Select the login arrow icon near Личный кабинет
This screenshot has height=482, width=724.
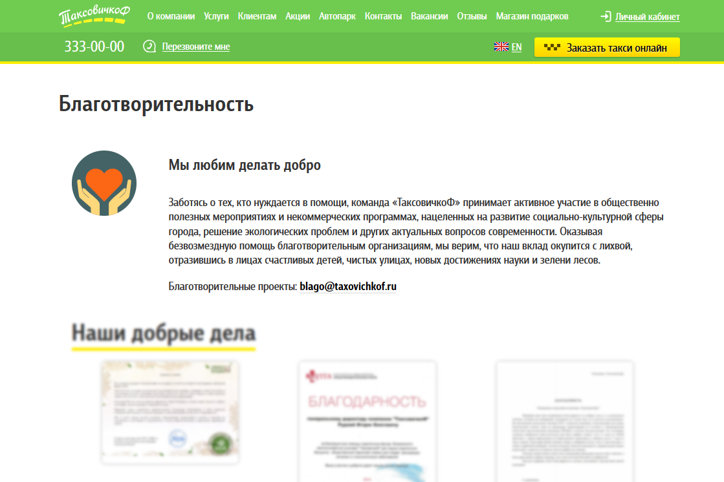tap(604, 16)
